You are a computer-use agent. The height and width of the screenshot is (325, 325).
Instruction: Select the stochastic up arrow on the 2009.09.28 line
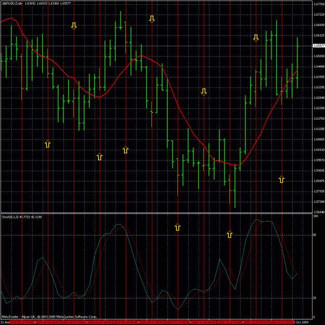(178, 227)
